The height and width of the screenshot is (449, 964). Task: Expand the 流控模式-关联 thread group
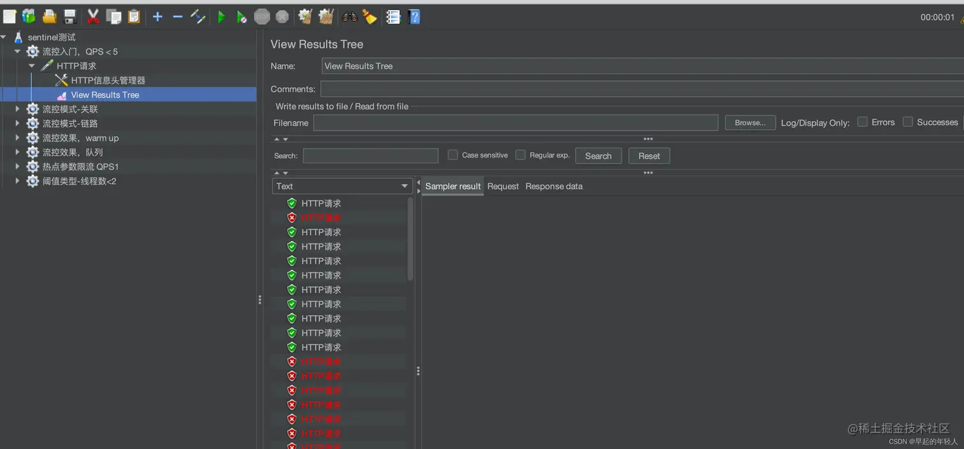[18, 109]
